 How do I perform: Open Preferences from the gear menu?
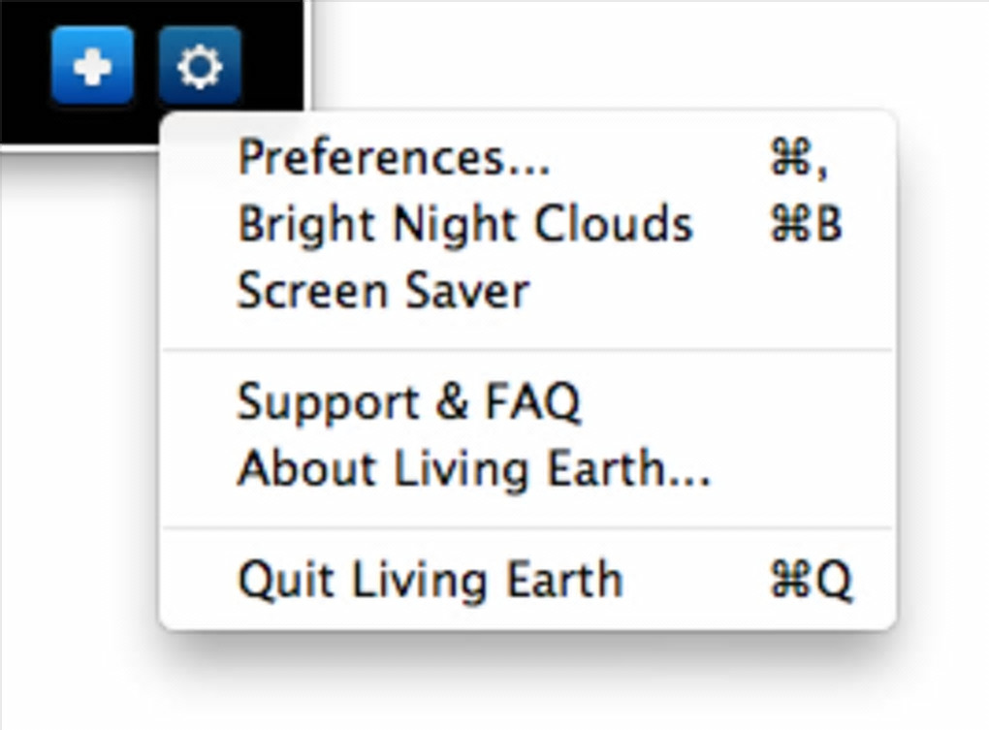coord(394,159)
